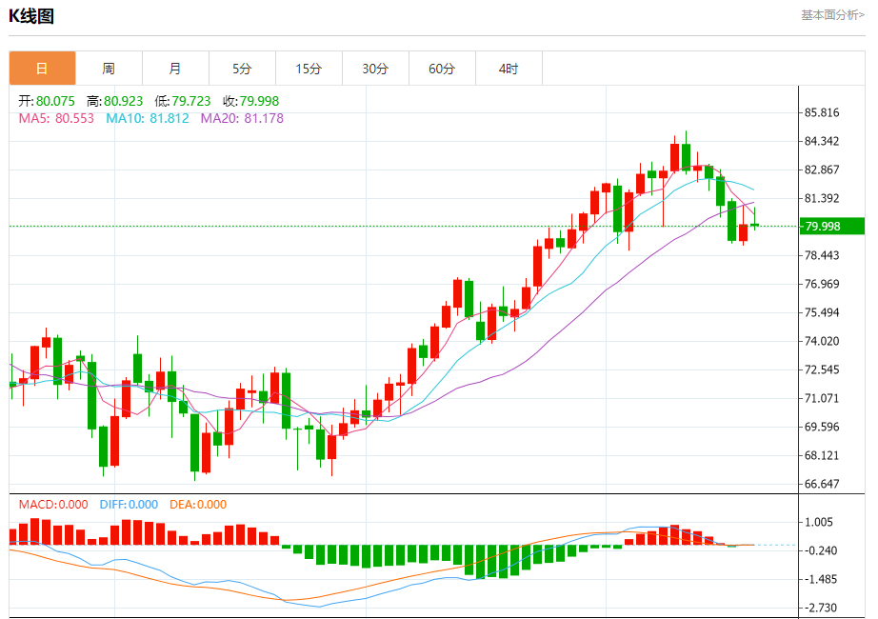The image size is (878, 619).
Task: Click the 72.545 price axis label
Action: coord(822,369)
